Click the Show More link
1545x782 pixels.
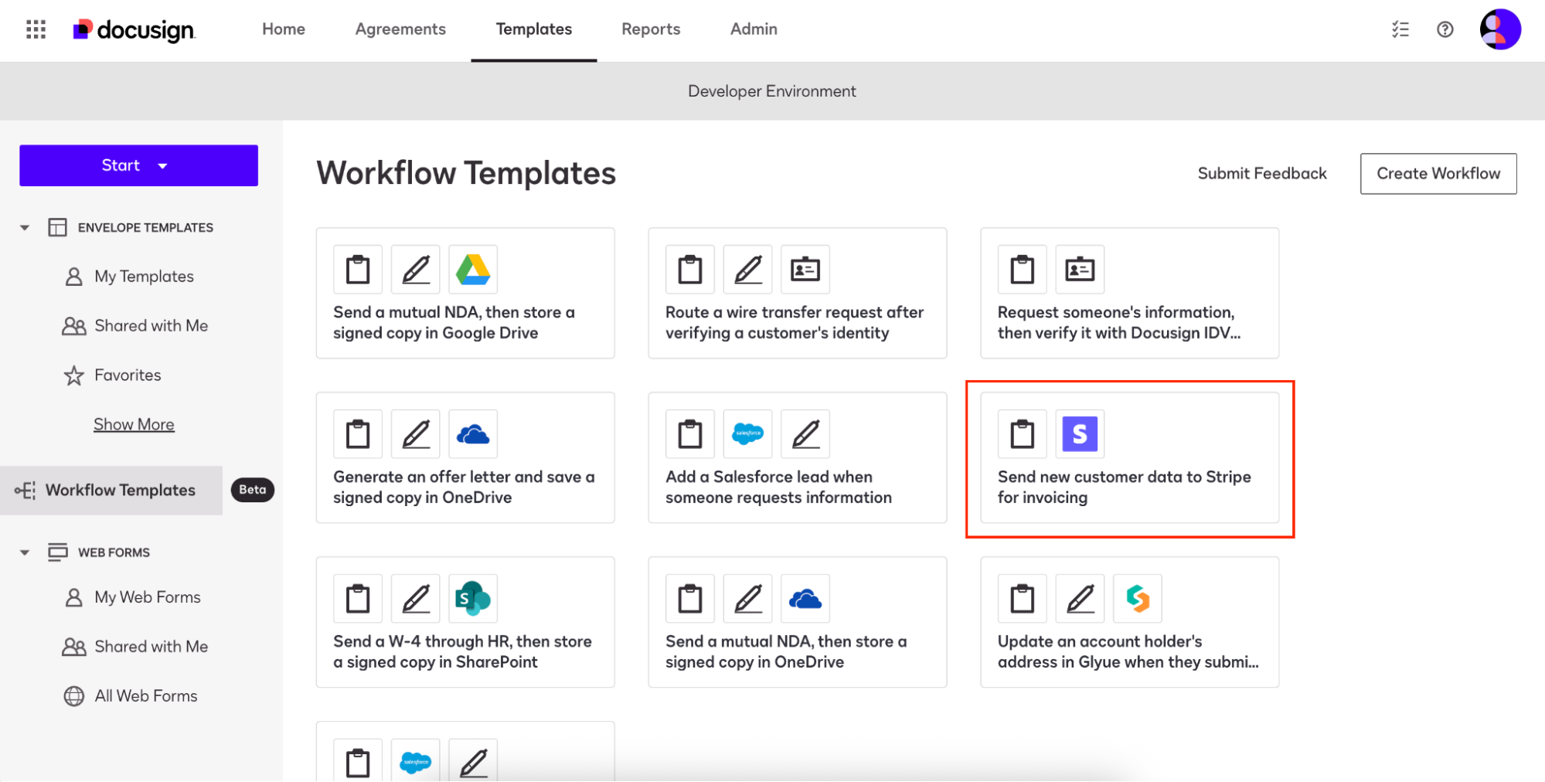tap(134, 424)
